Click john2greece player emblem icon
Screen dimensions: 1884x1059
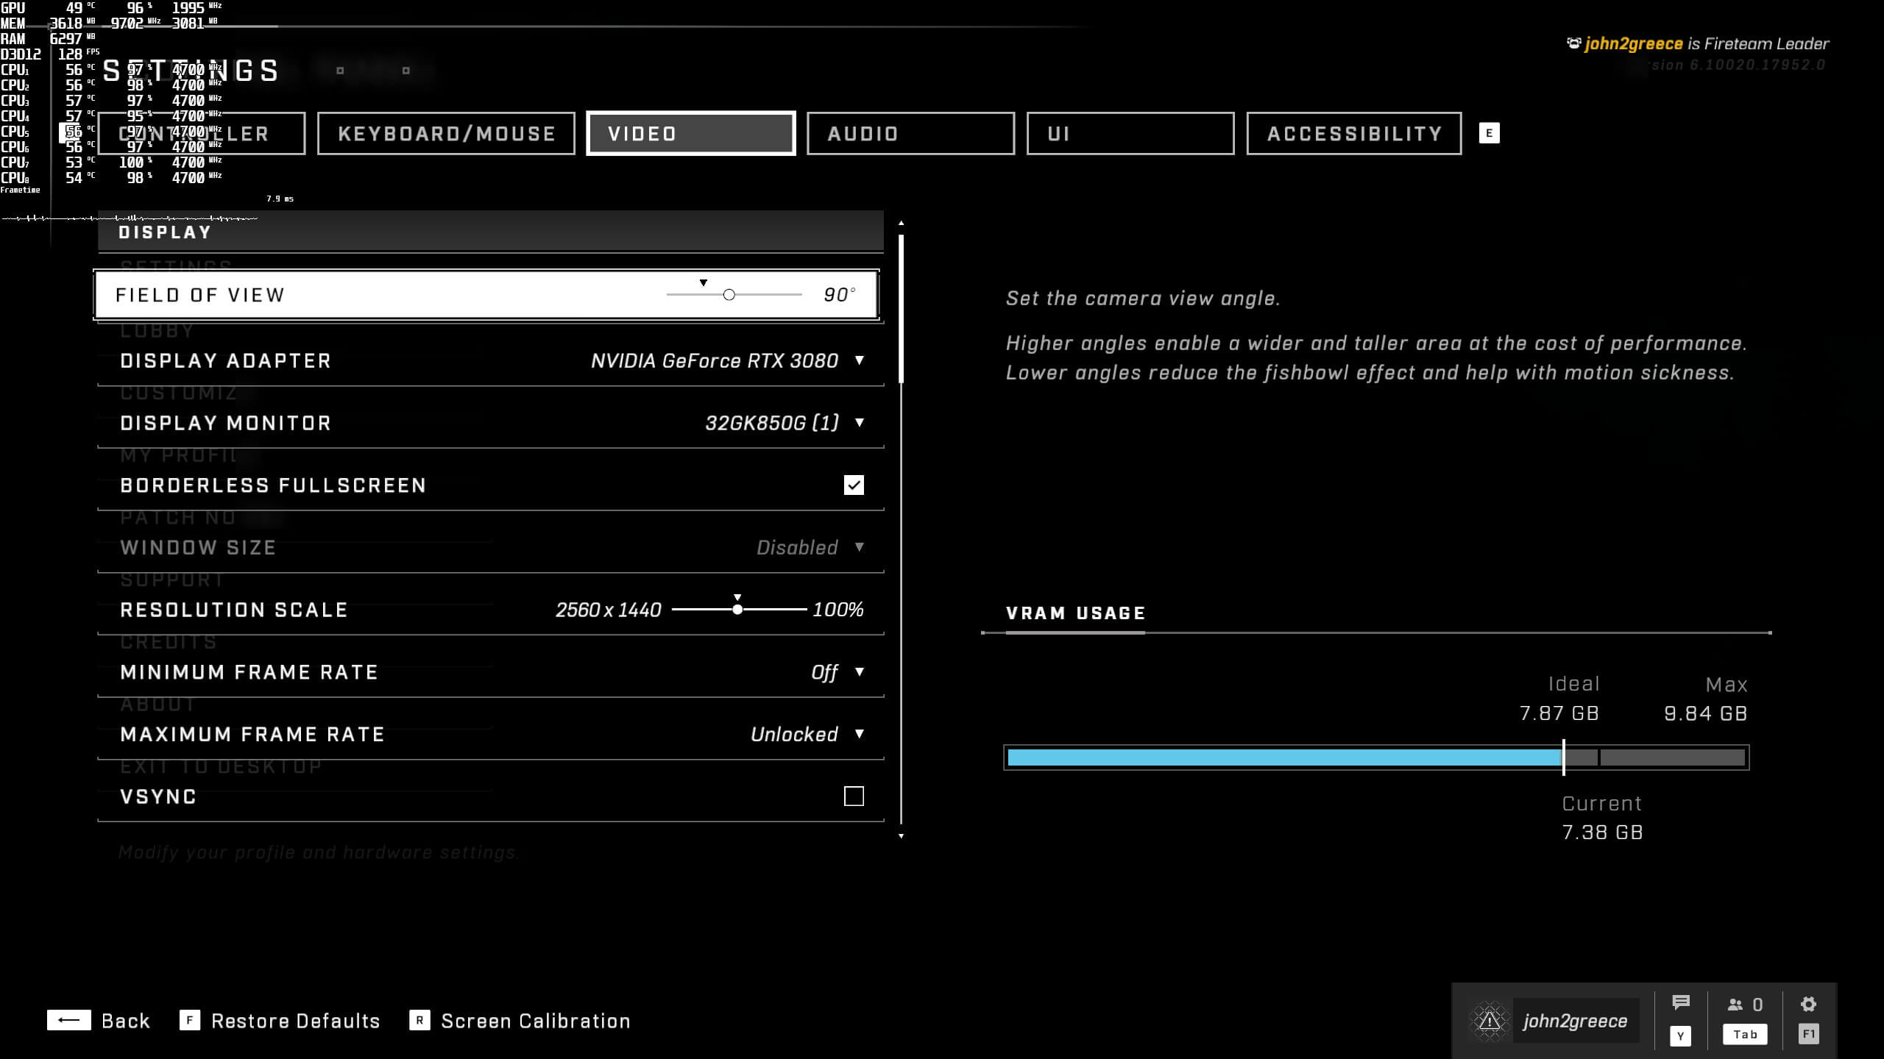coord(1489,1021)
